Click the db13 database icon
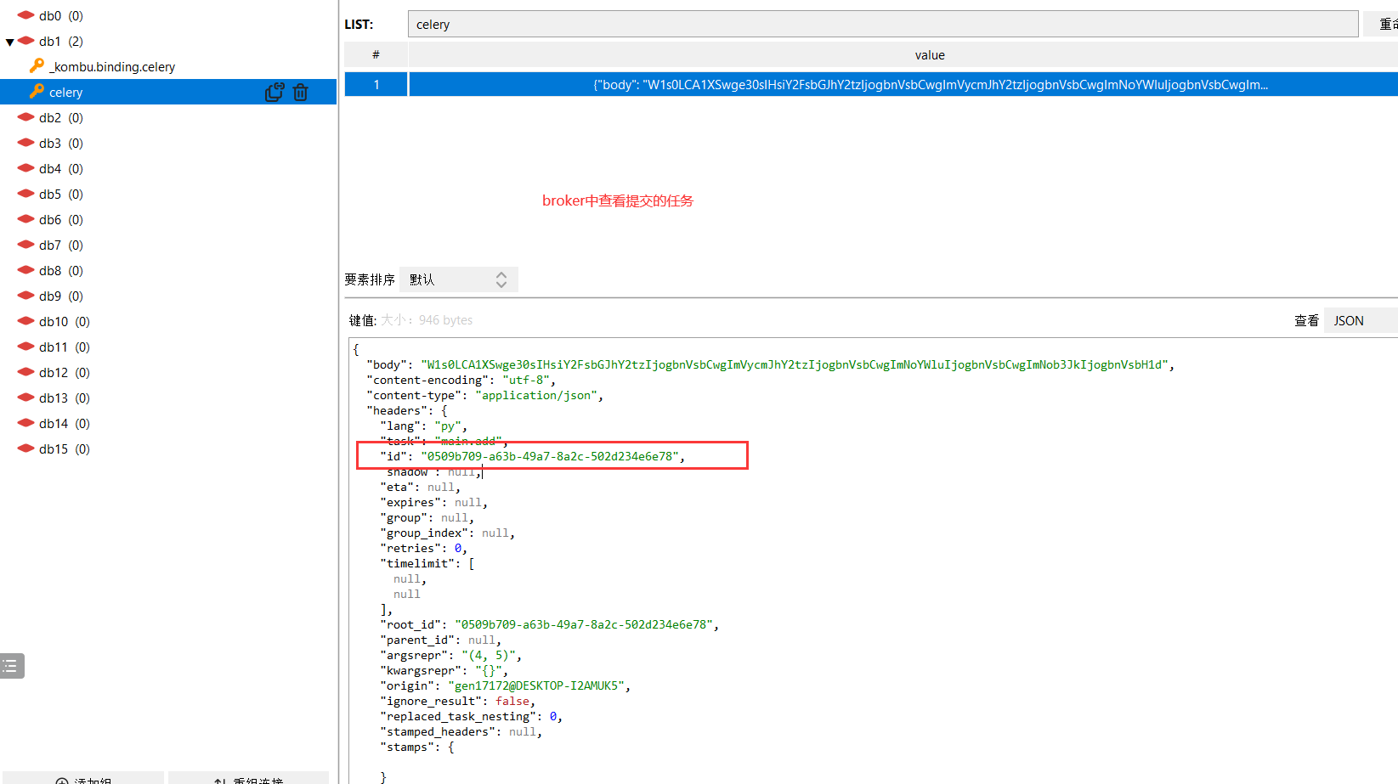 tap(25, 398)
